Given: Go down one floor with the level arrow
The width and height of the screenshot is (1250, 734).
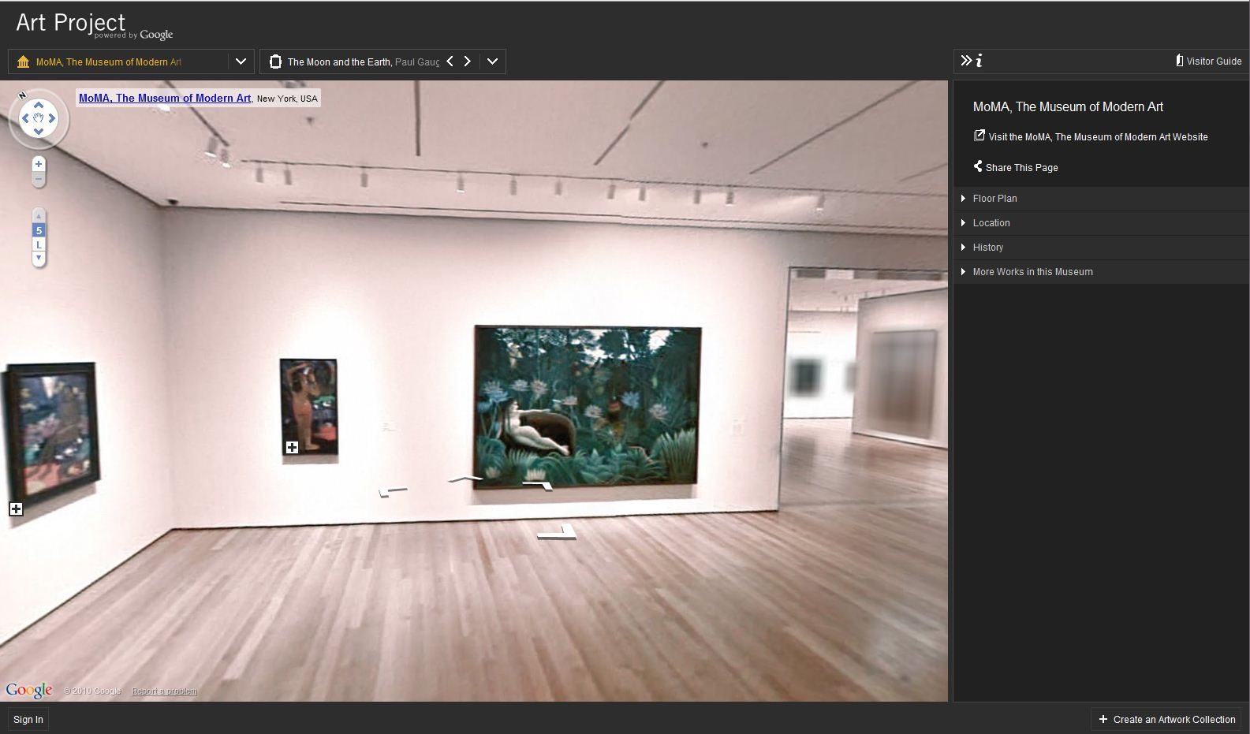Looking at the screenshot, I should click(39, 259).
